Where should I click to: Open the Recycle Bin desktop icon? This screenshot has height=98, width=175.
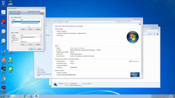click(x=3, y=3)
